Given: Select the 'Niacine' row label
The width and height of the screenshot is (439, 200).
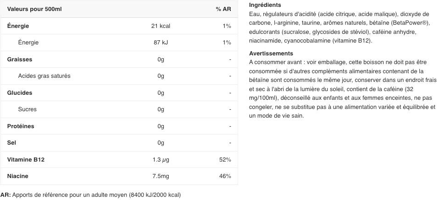Looking at the screenshot, I should [18, 176].
